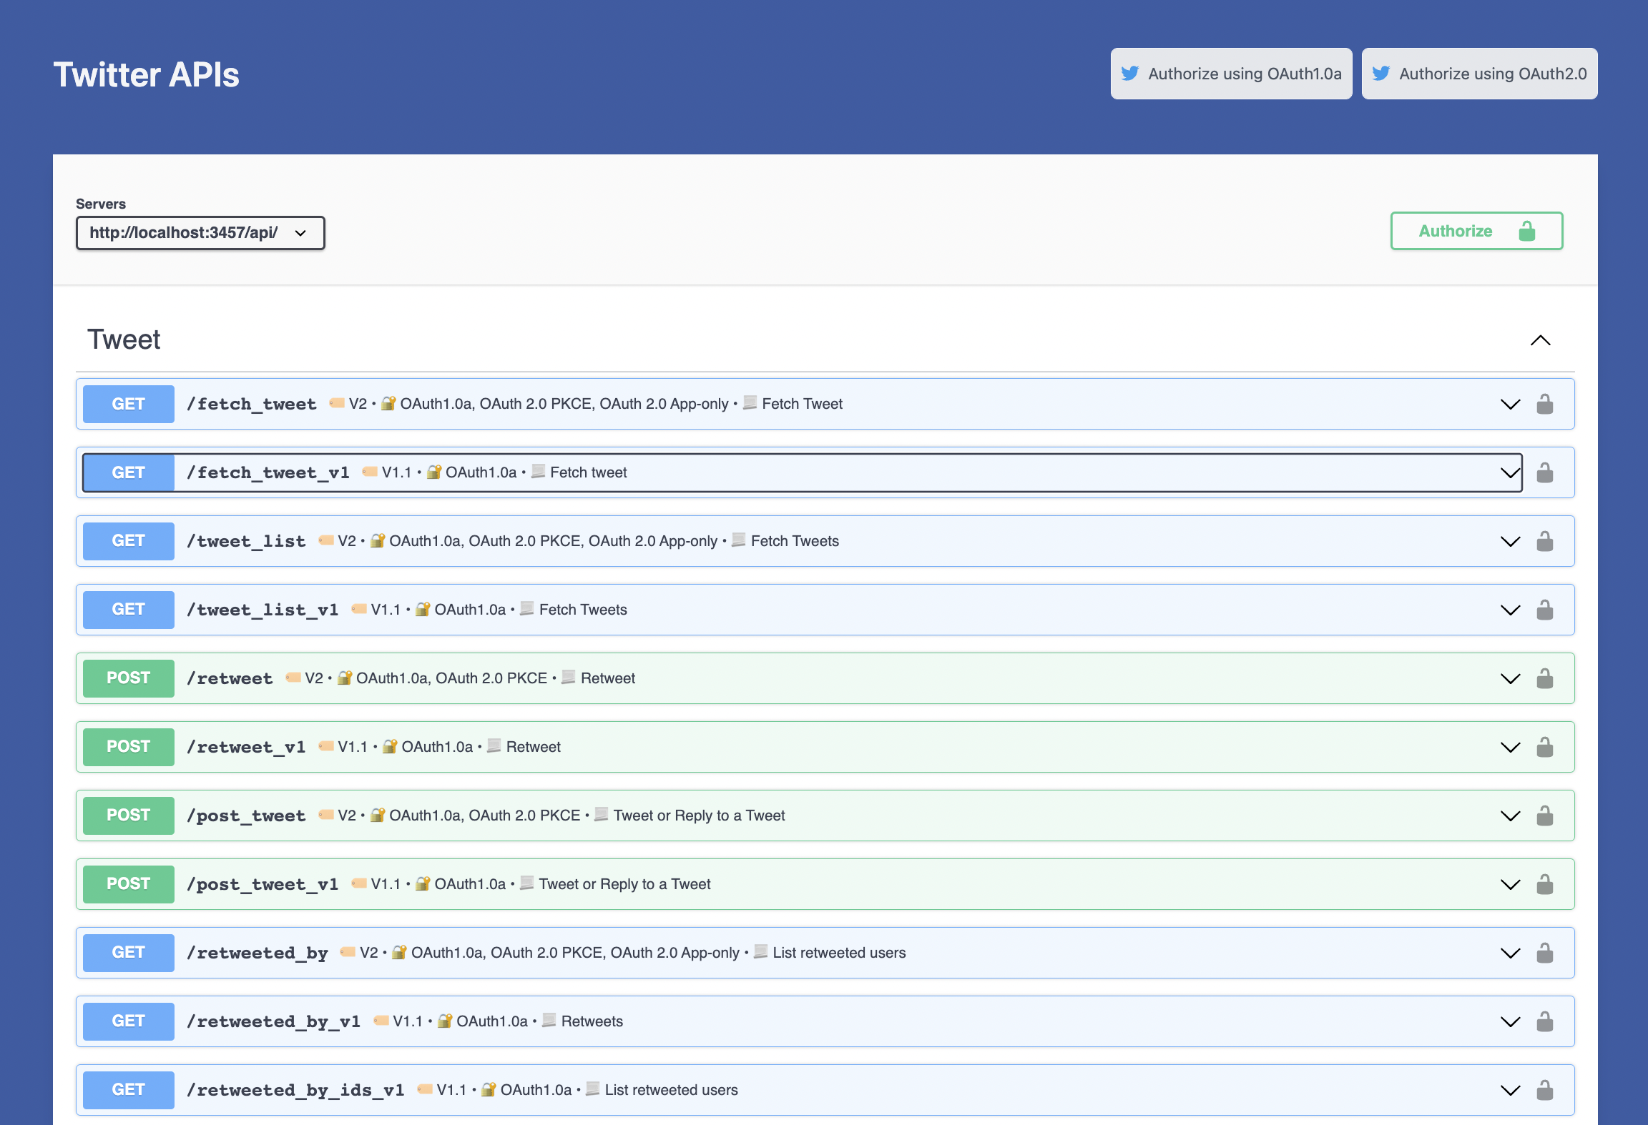Expand the /retweeted_by endpoint details
This screenshot has width=1648, height=1125.
click(1511, 952)
